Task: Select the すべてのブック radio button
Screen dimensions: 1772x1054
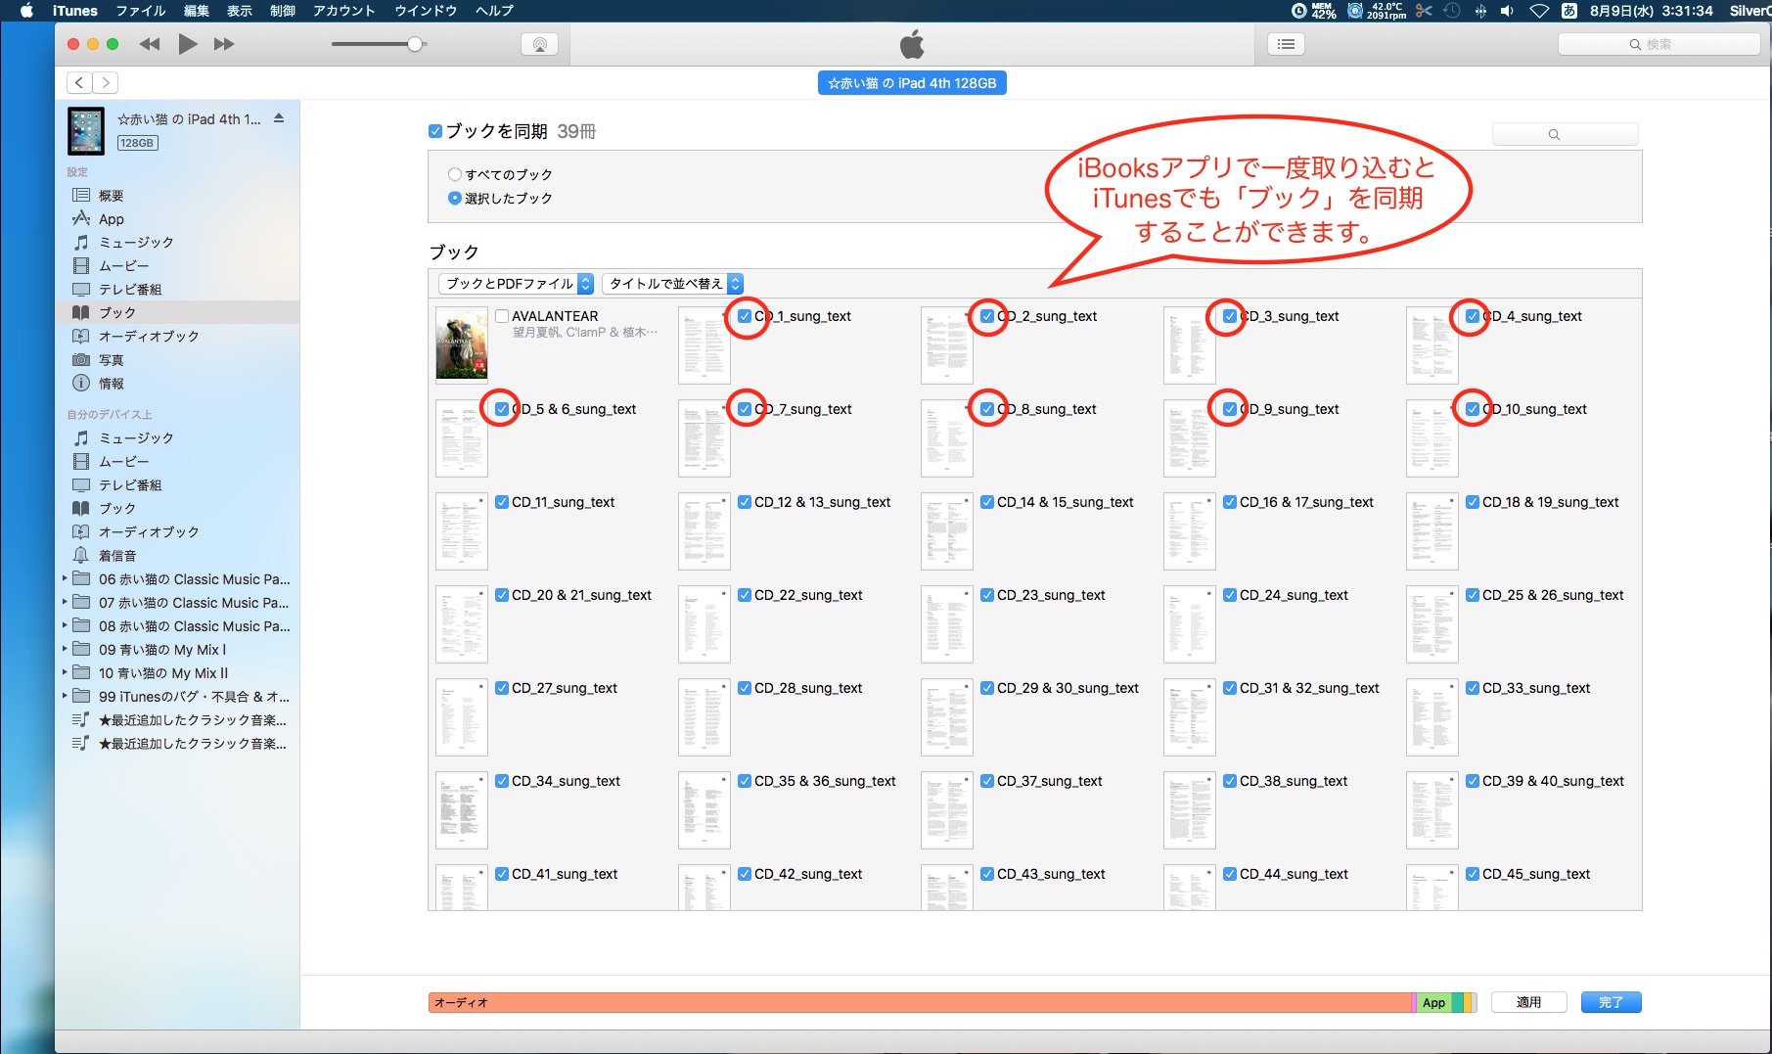Action: click(x=455, y=174)
